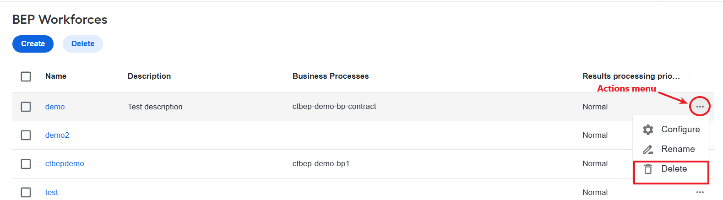The image size is (723, 200).
Task: Click the blue Create button
Action: point(33,44)
